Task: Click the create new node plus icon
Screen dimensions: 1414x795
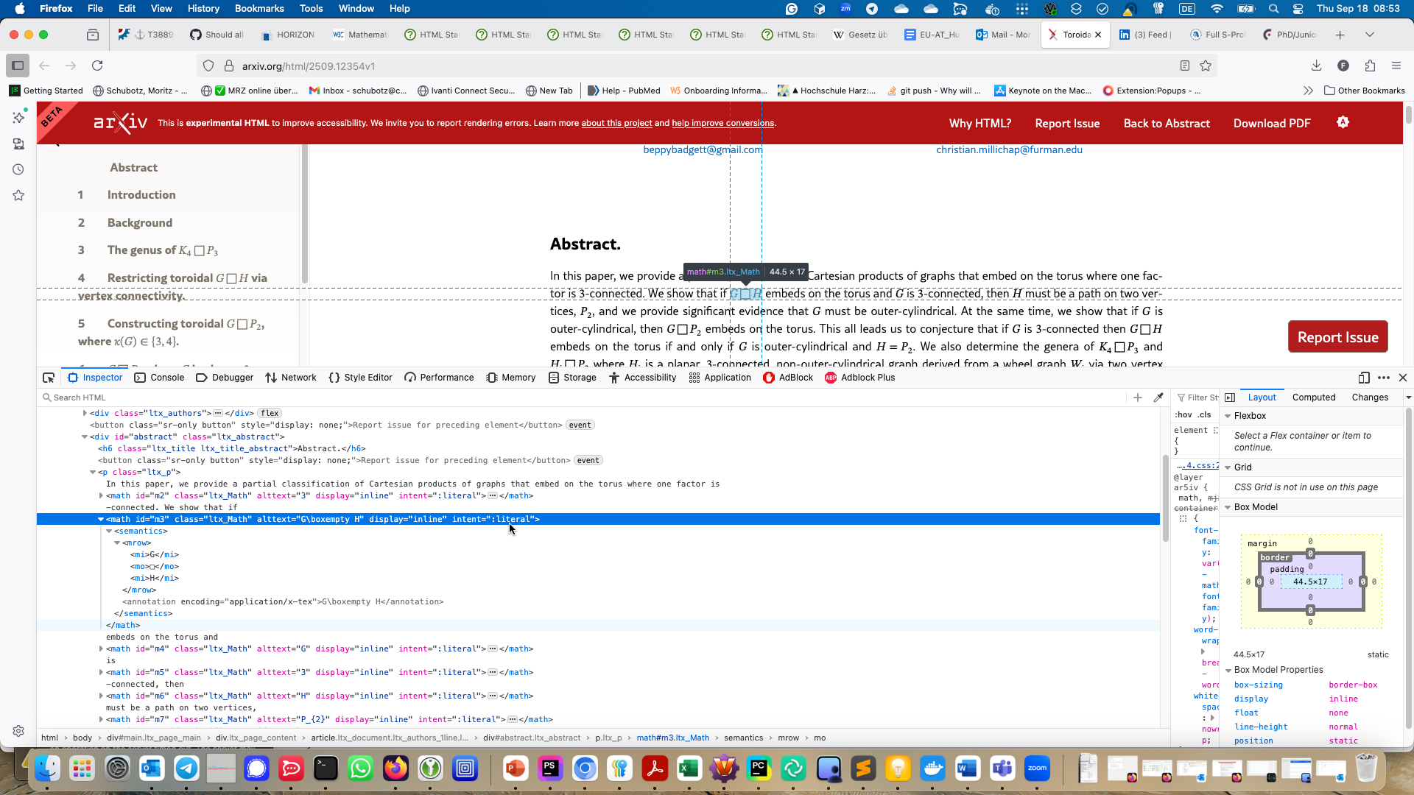Action: [x=1138, y=397]
